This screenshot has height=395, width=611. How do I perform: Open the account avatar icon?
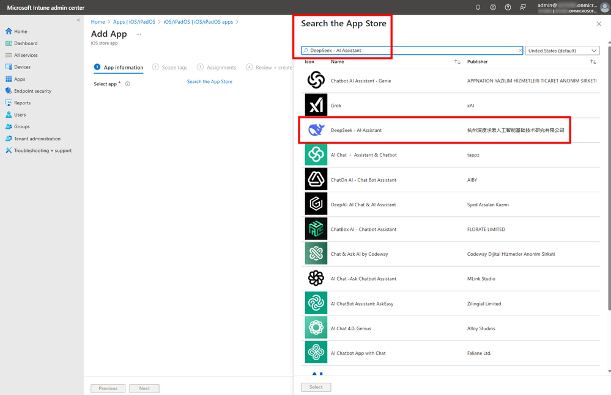pyautogui.click(x=605, y=7)
